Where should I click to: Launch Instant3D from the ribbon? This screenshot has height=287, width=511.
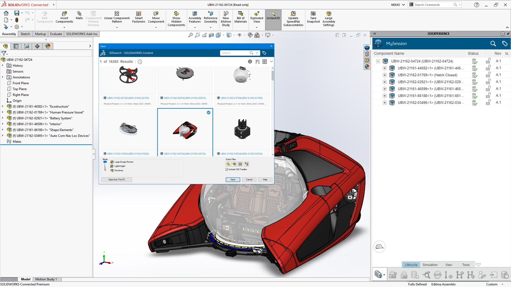pos(273,16)
